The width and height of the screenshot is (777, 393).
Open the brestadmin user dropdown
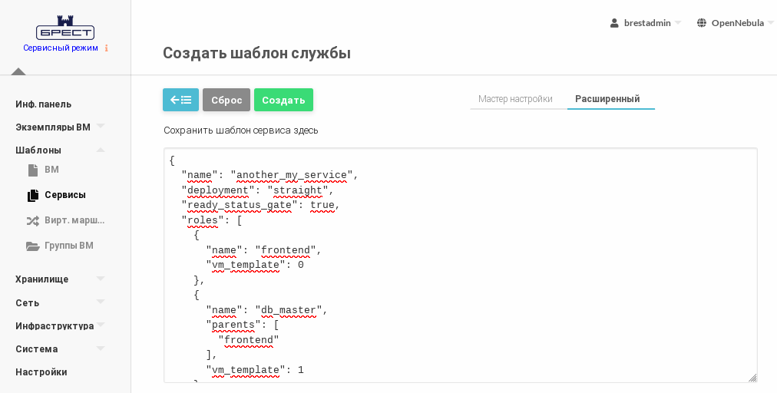[646, 23]
